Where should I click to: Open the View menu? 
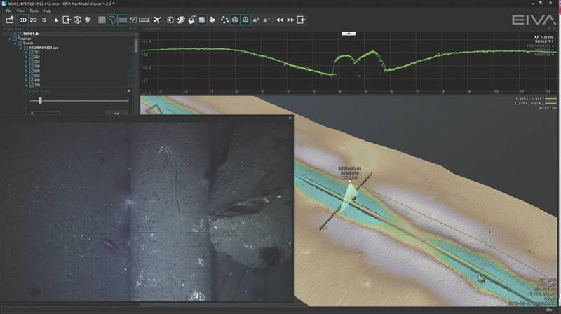[20, 11]
